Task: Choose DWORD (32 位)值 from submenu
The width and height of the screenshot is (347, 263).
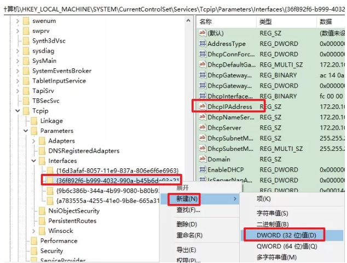Action: [x=282, y=235]
